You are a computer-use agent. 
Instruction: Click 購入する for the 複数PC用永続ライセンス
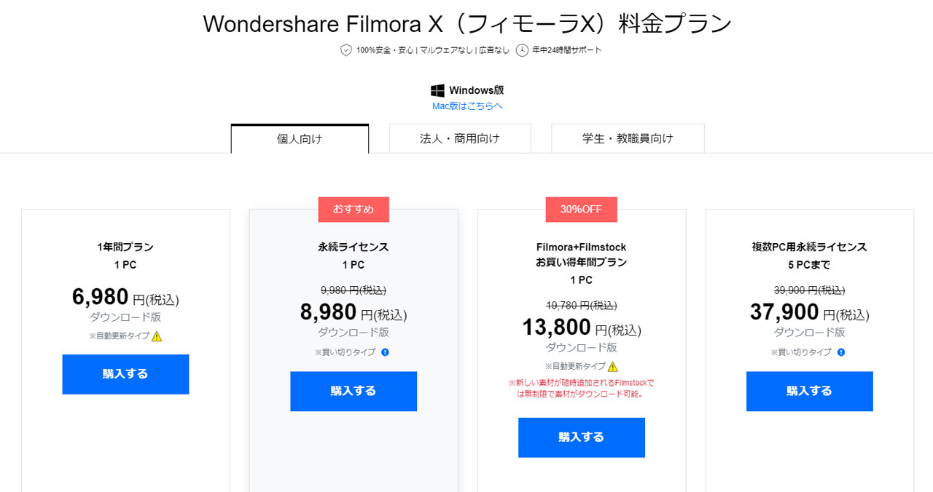(x=809, y=391)
